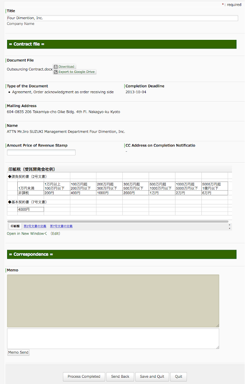The width and height of the screenshot is (245, 384).
Task: Select the 2000円 cell
Action: coord(136,193)
